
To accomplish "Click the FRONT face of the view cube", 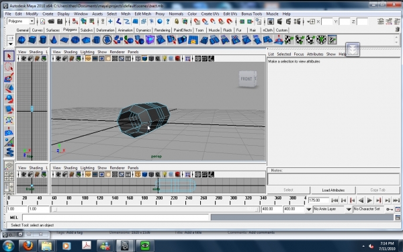I will pyautogui.click(x=247, y=79).
